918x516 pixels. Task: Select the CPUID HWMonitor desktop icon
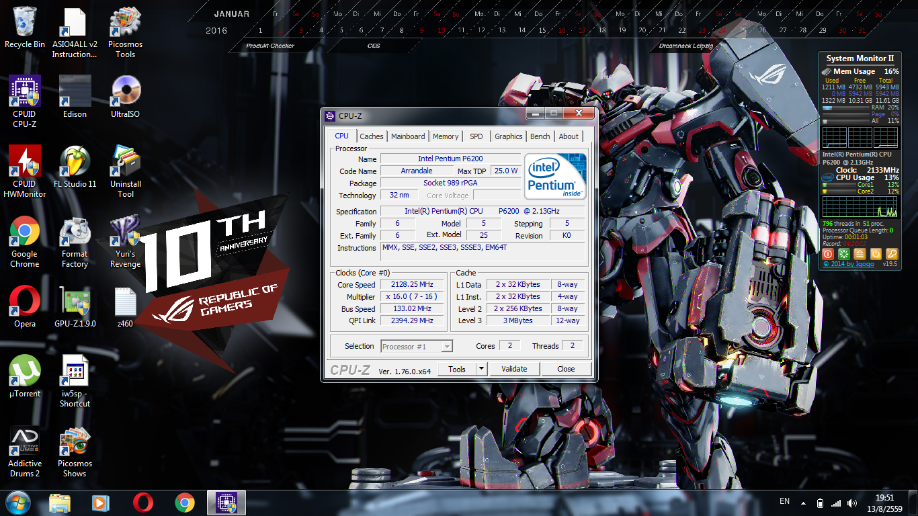pos(25,172)
